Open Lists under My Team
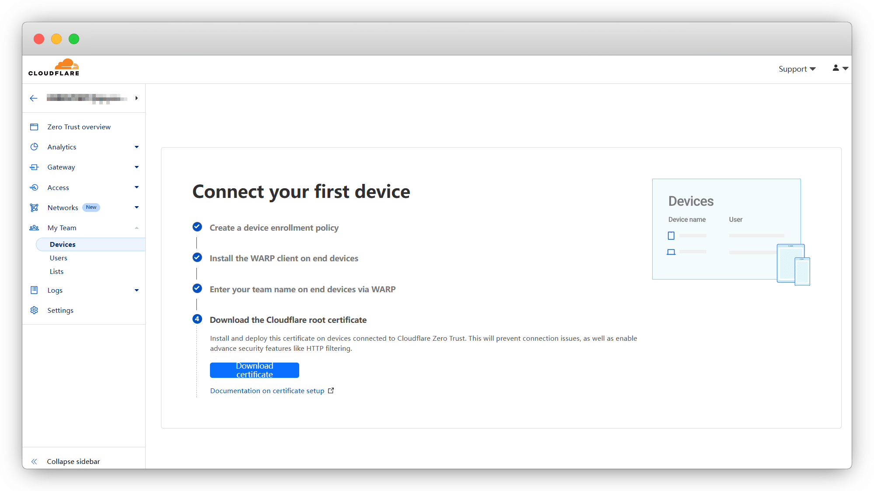 pos(56,271)
